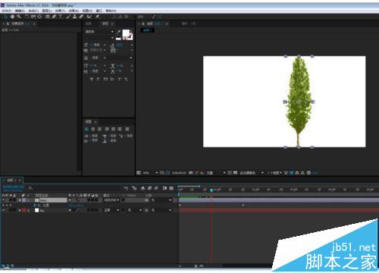The height and width of the screenshot is (273, 379).
Task: Switch to the 段落 paragraph panel tab
Action: click(88, 122)
